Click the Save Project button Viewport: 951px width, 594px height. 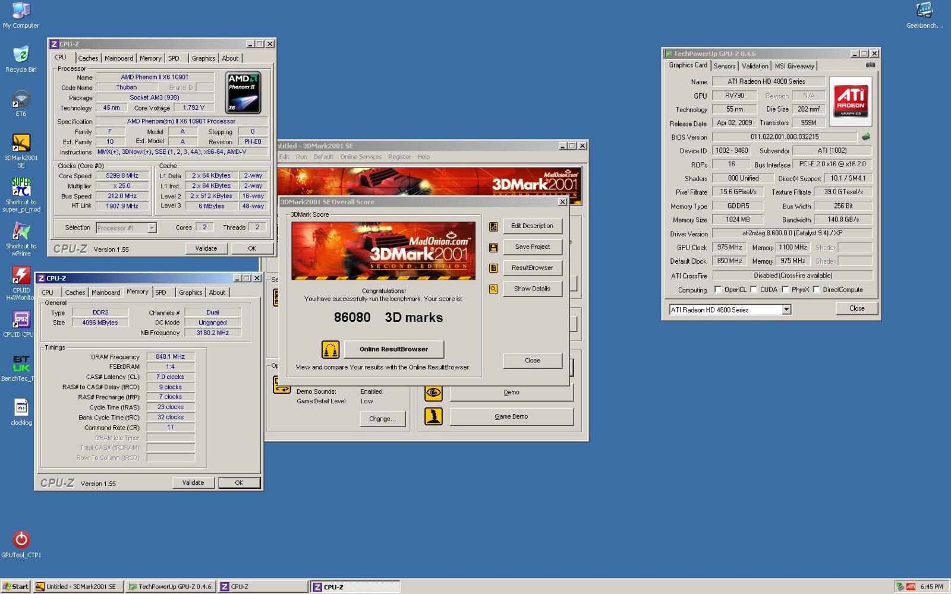532,247
